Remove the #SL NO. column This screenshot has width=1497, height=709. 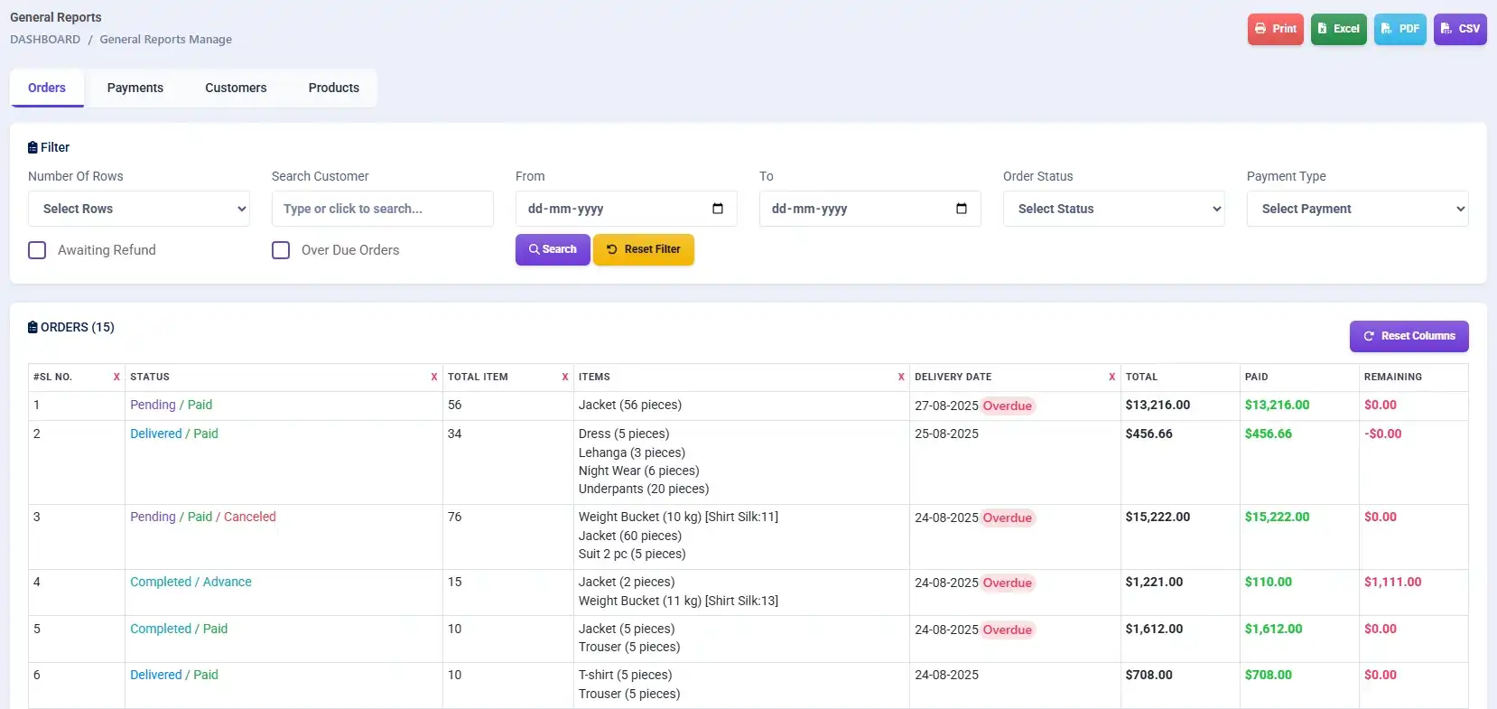[116, 378]
